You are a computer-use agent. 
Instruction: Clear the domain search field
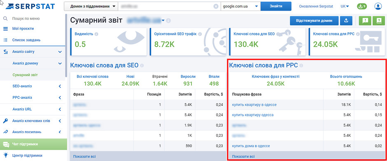point(216,7)
